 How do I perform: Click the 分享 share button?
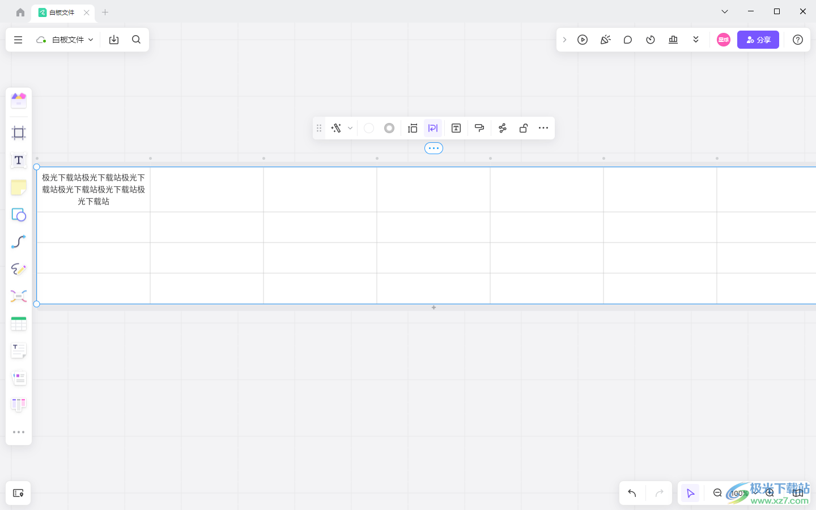(758, 40)
